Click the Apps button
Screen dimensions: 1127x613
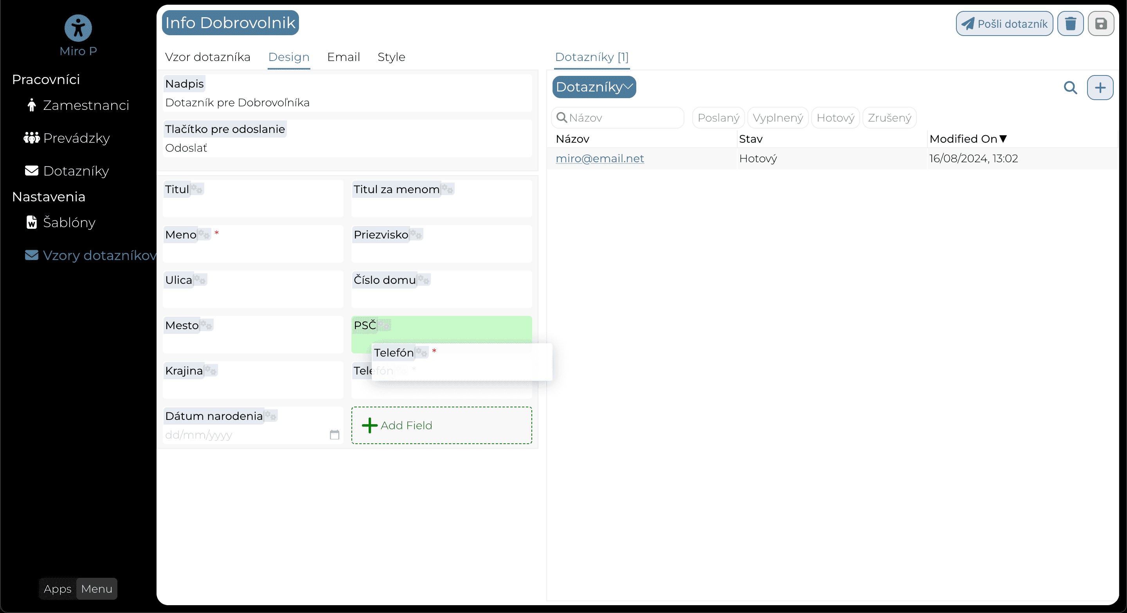pyautogui.click(x=57, y=589)
